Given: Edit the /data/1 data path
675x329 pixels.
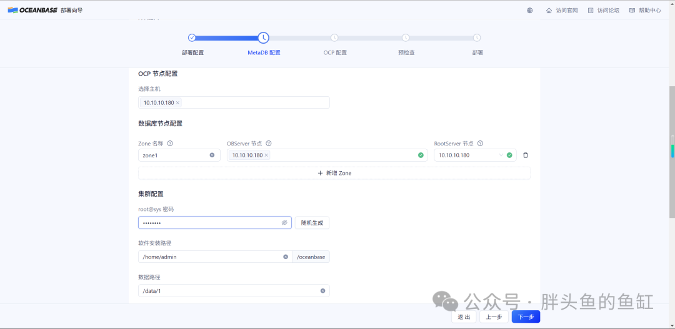Looking at the screenshot, I should tap(234, 291).
